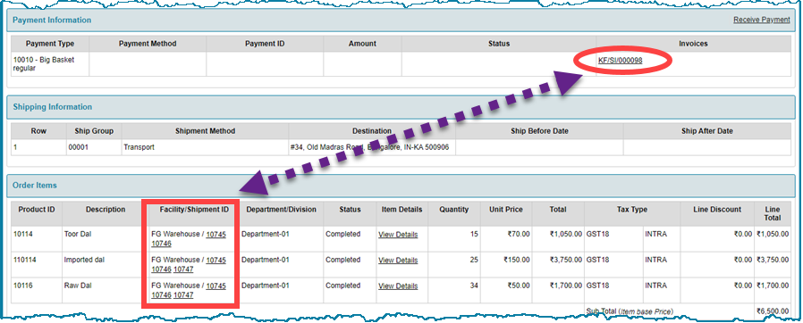Open shipment 10745 in the Raw Dal row

pos(216,286)
